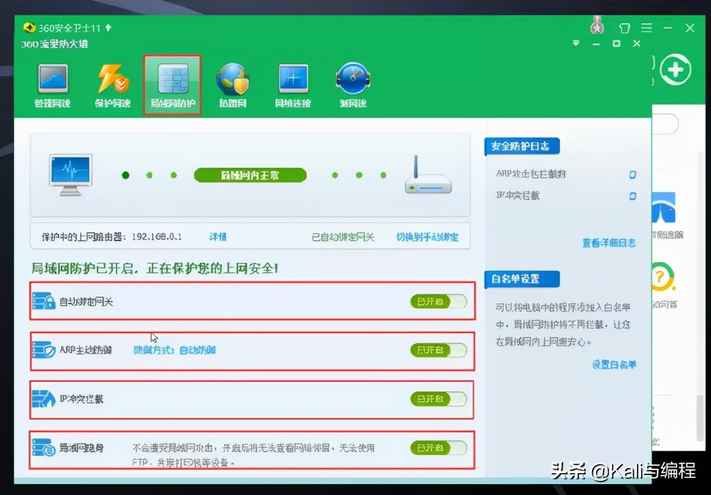Minimize the firewall window
Screen dimensions: 711x495
597,44
